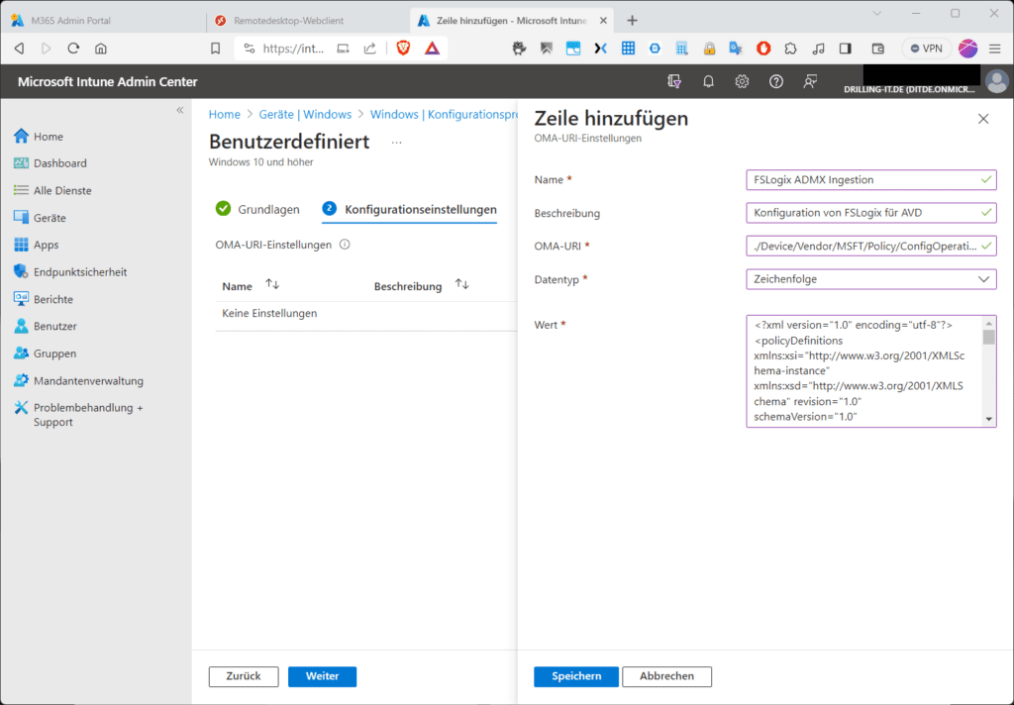Viewport: 1014px width, 705px height.
Task: Open the account avatar menu
Action: 996,81
